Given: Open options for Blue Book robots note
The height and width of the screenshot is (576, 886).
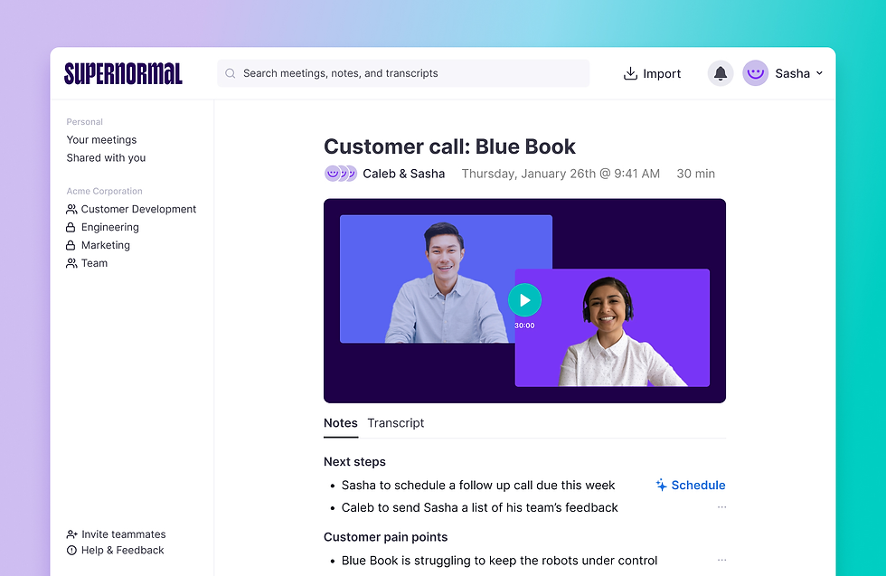Looking at the screenshot, I should coord(721,560).
